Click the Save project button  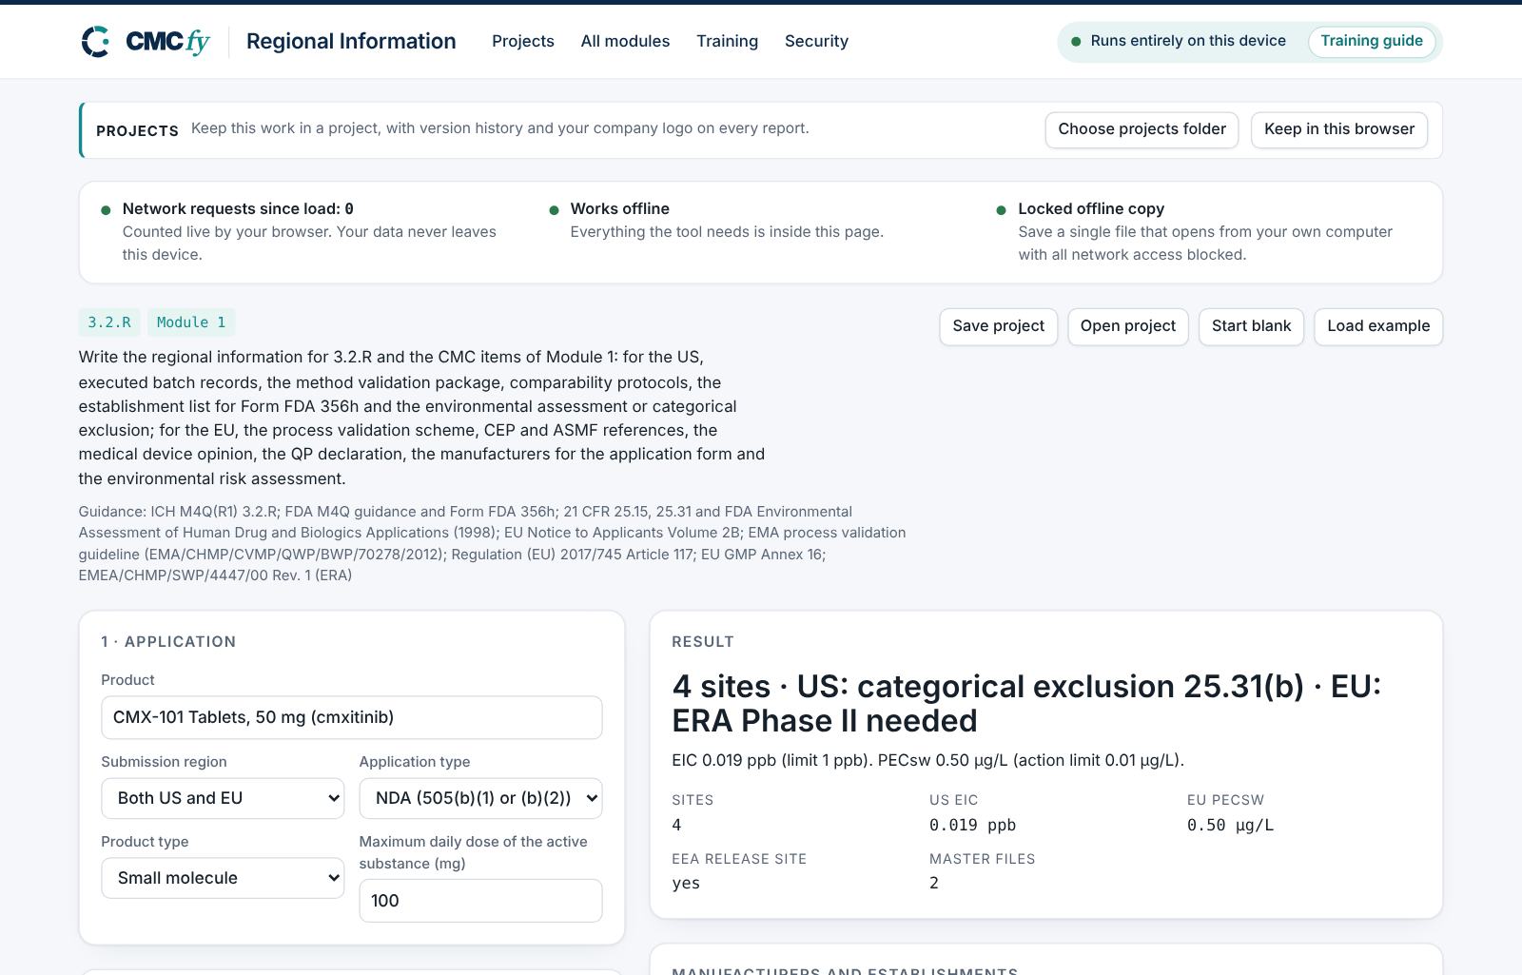pos(998,326)
